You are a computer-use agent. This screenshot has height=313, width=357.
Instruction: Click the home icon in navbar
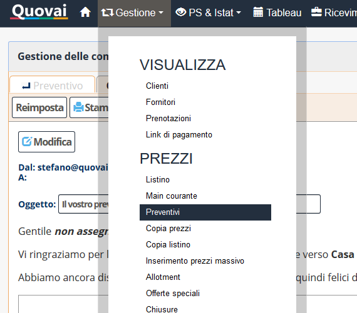click(85, 12)
